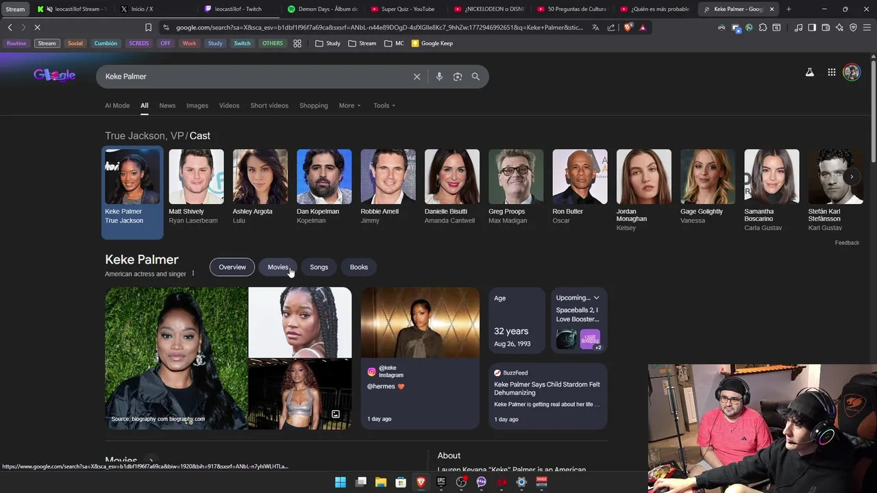Switch to Images results tab

pos(197,105)
